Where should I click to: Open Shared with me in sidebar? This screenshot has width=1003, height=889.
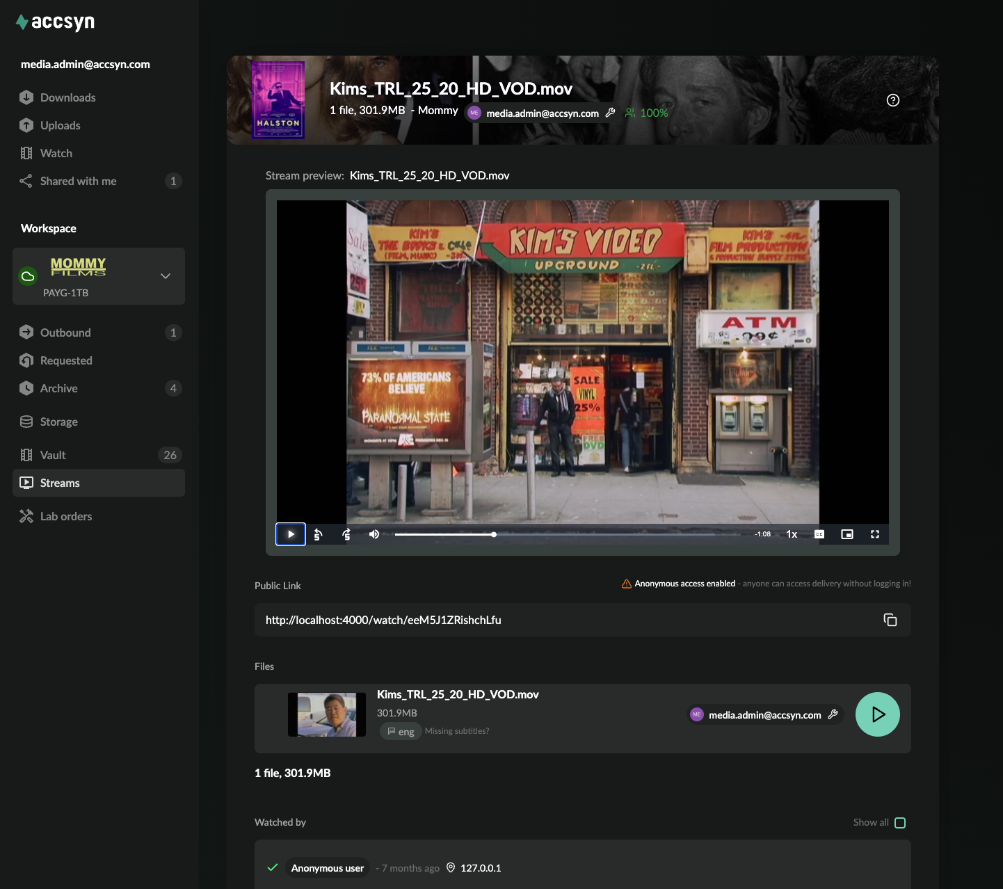point(78,181)
